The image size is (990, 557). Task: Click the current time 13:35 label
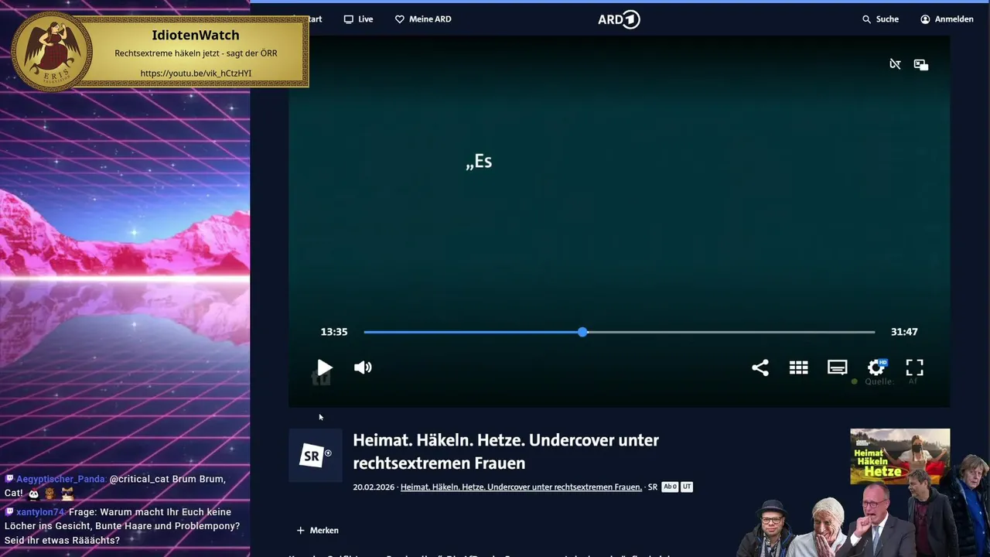click(x=334, y=332)
